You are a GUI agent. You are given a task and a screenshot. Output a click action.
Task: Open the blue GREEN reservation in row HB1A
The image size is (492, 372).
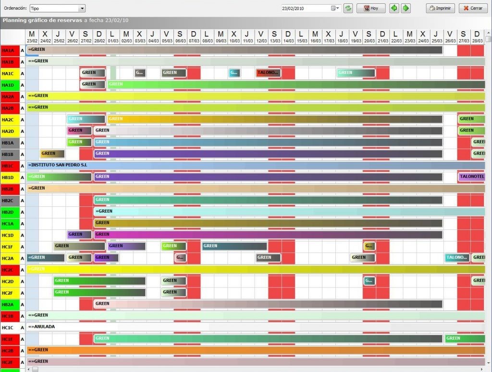click(x=268, y=142)
